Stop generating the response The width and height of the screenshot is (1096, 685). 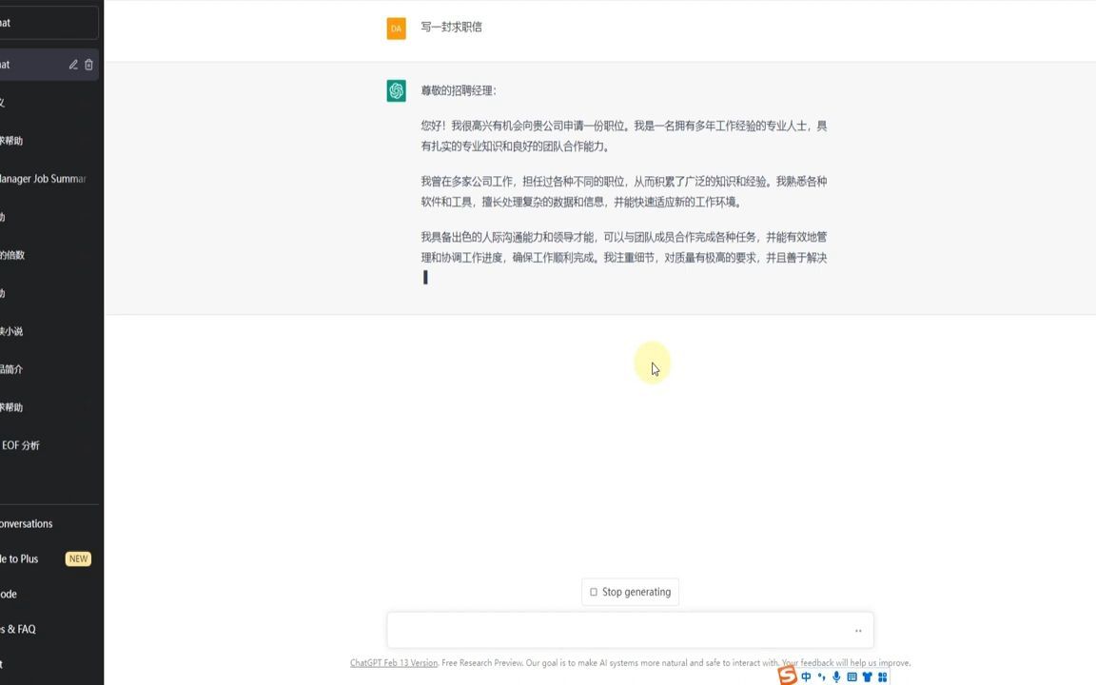pos(630,592)
